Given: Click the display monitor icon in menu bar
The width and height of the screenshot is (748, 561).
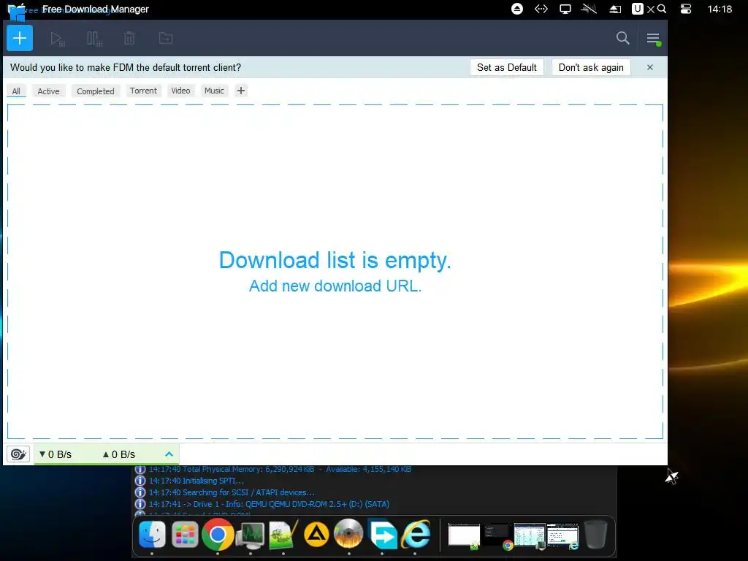Looking at the screenshot, I should click(x=565, y=9).
